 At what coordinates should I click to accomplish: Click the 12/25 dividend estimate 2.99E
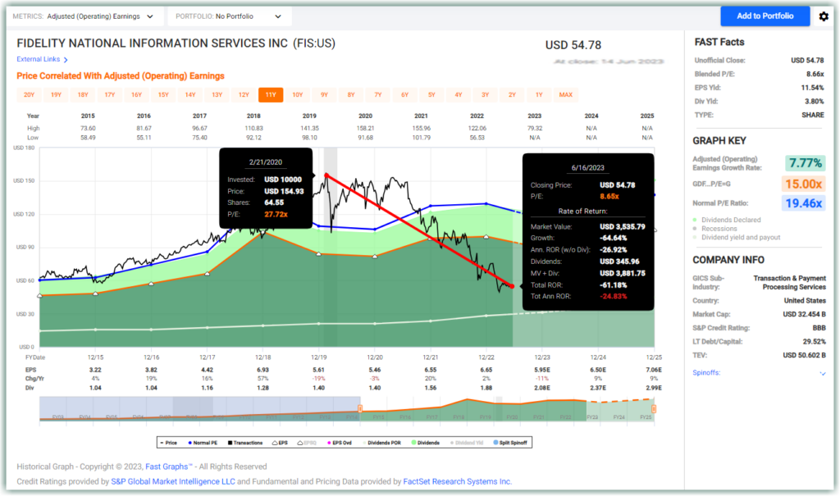[x=653, y=388]
